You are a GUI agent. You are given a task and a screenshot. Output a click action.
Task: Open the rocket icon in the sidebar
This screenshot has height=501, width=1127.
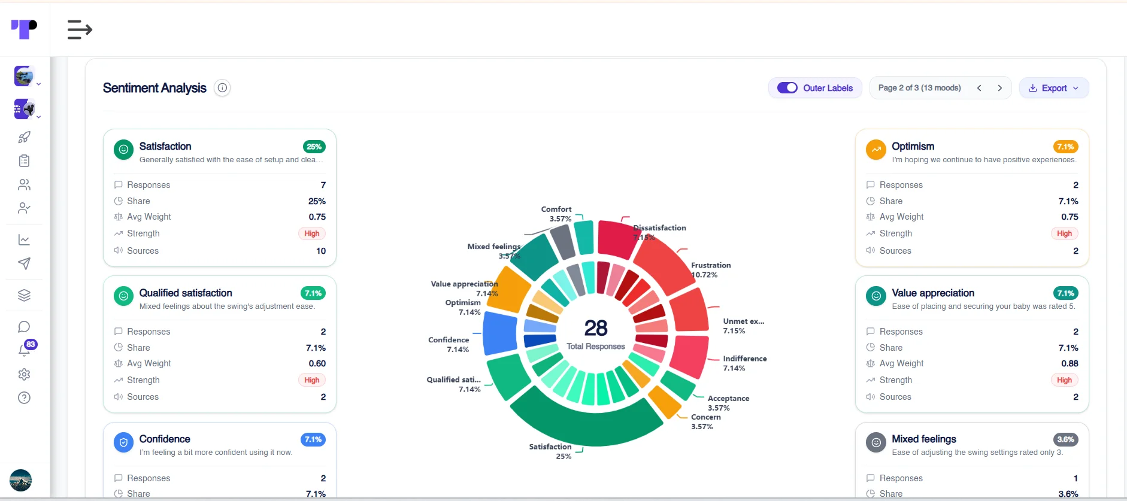[x=24, y=137]
